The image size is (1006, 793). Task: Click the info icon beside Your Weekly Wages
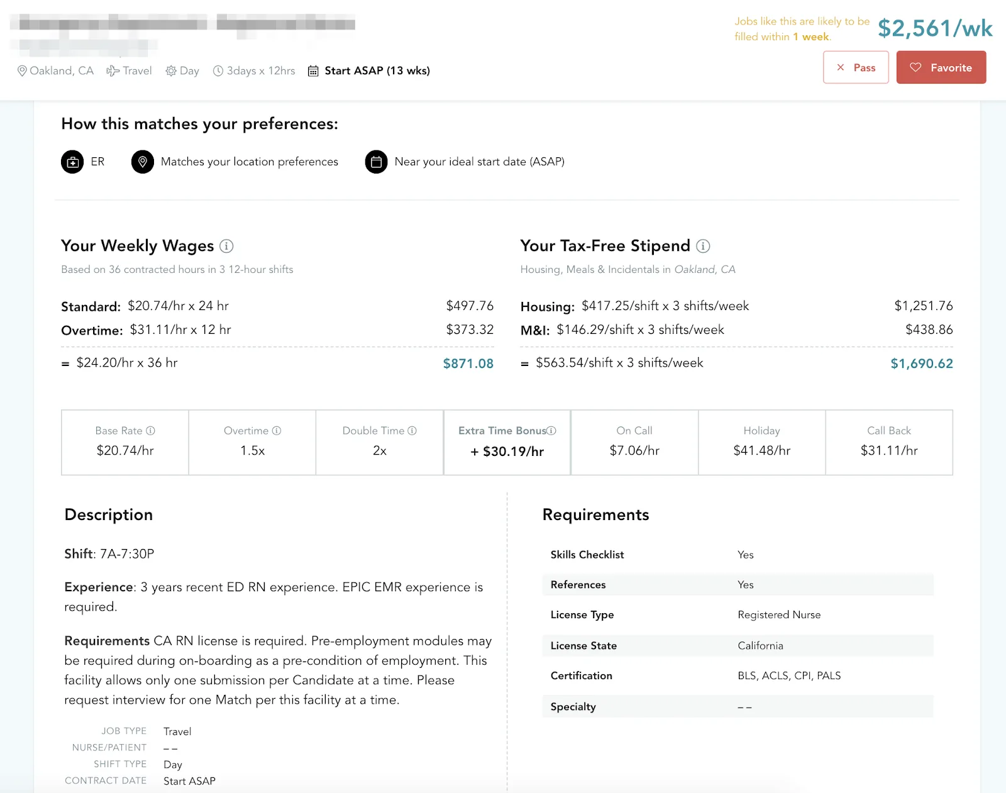tap(226, 246)
